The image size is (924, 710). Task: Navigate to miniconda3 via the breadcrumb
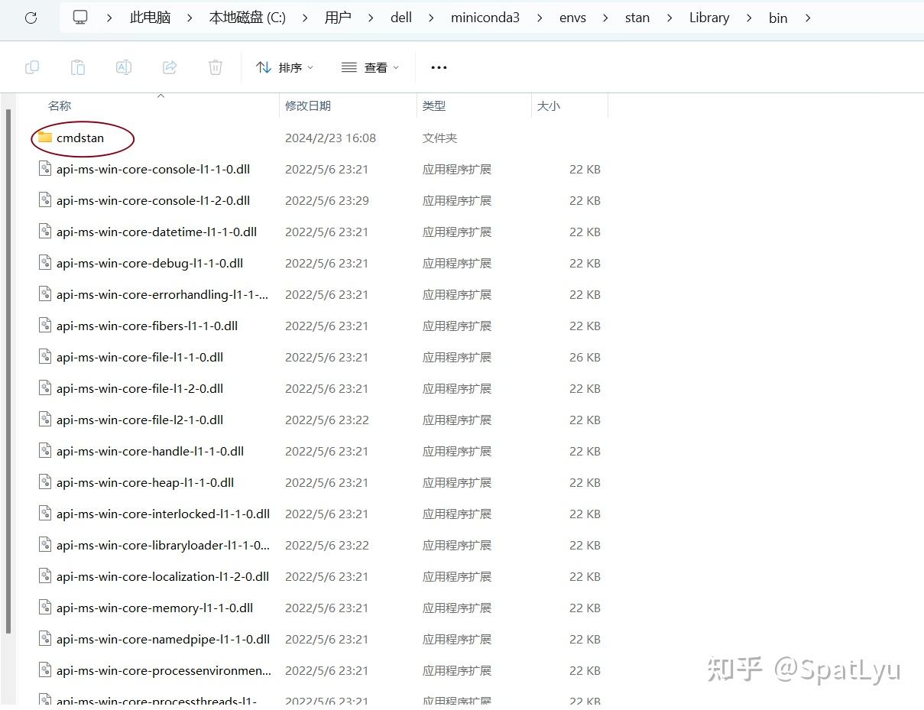pyautogui.click(x=485, y=17)
